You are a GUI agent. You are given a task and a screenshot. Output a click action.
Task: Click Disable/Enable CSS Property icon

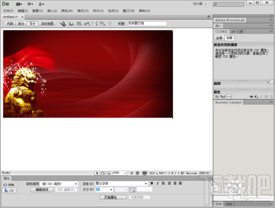tap(266, 97)
